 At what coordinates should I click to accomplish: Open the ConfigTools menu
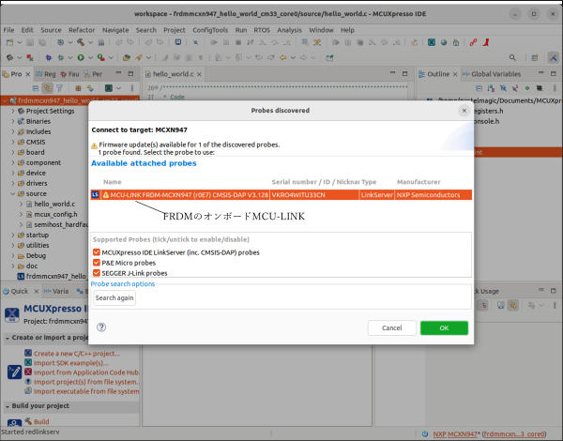click(211, 30)
